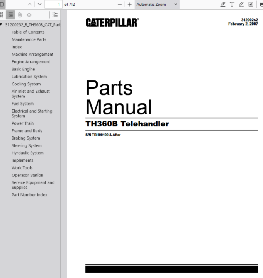Click the Print icon
Image resolution: width=263 pixels, height=278 pixels.
pyautogui.click(x=261, y=4)
